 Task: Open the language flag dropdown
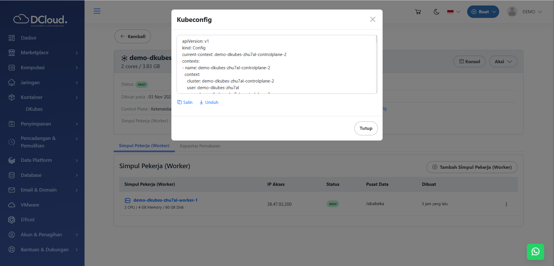point(453,12)
